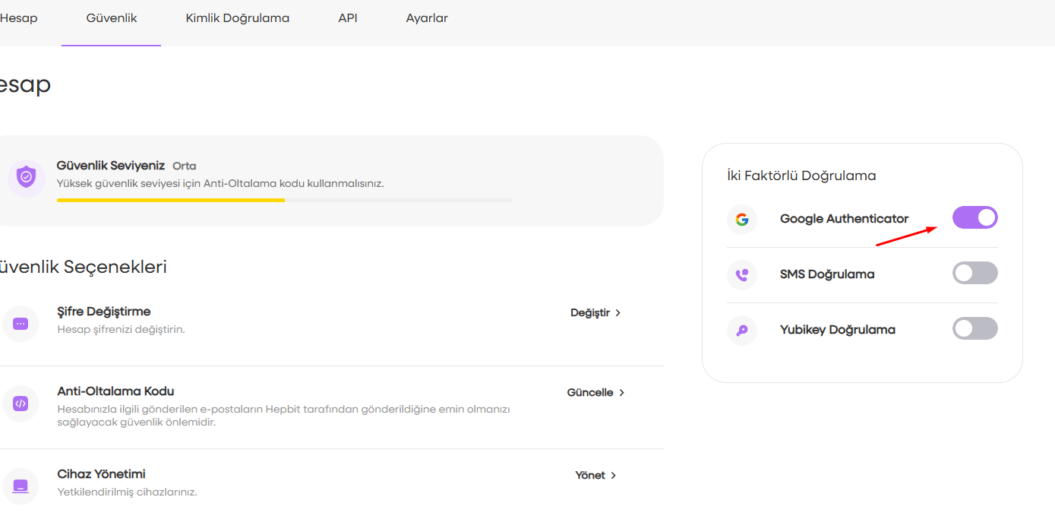Open the API tab
Screen dimensions: 1055x532
[x=347, y=18]
